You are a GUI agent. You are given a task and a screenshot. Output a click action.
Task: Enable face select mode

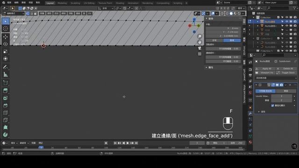[x=36, y=14]
